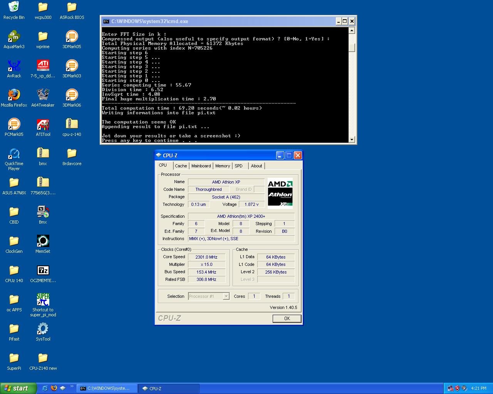493x394 pixels.
Task: Switch to the CPU-Z taskbar button
Action: (169, 388)
